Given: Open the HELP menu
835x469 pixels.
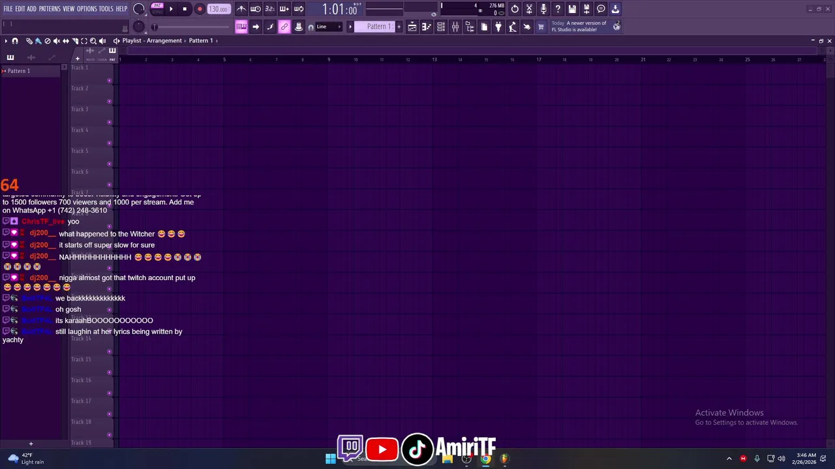Looking at the screenshot, I should [122, 9].
